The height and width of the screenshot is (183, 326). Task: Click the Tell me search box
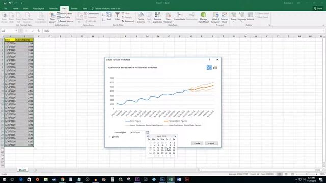coord(106,9)
